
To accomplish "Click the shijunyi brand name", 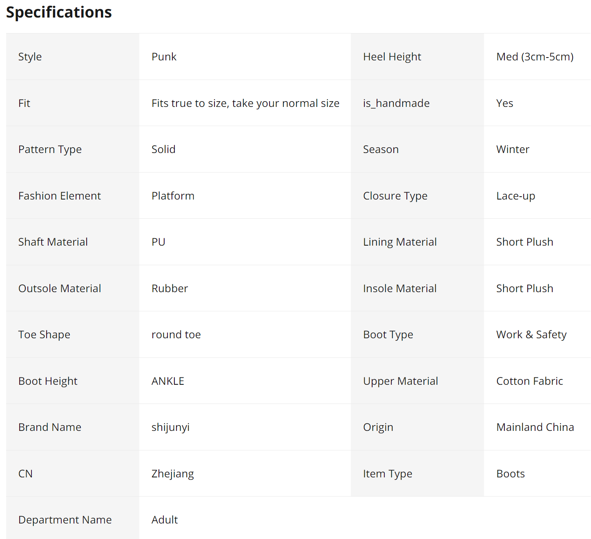I will (170, 427).
